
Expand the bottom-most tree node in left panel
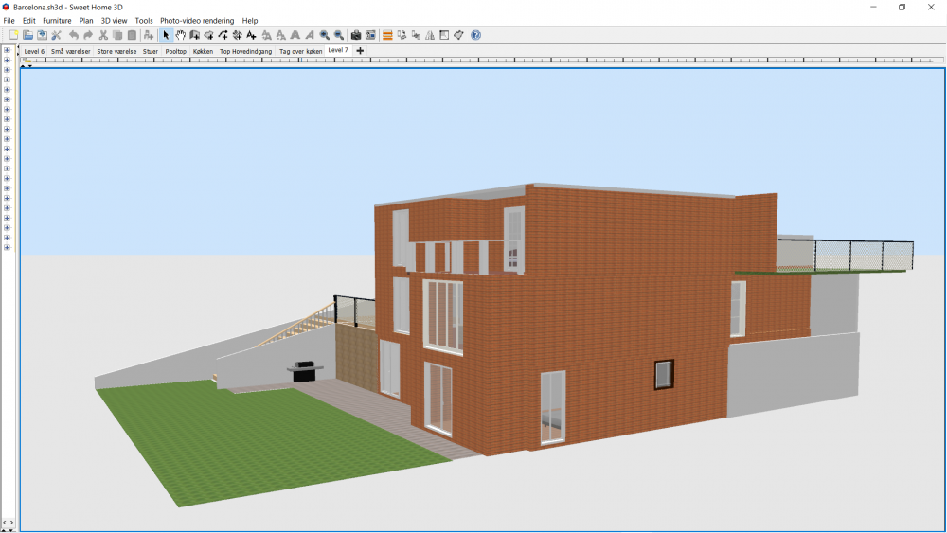8,248
